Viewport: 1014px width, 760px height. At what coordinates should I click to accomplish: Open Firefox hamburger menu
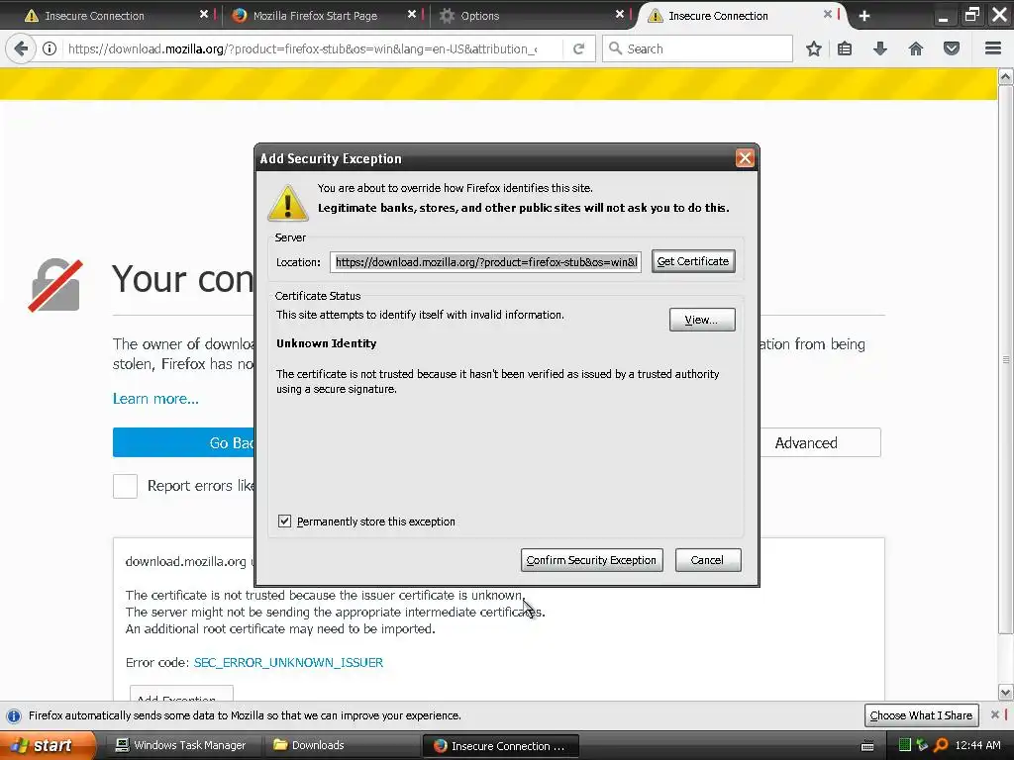(993, 48)
